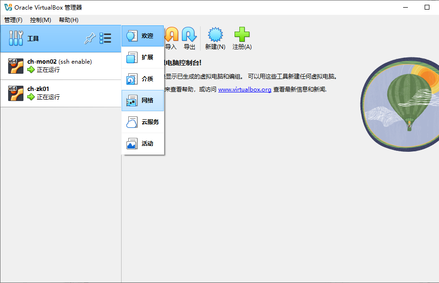The height and width of the screenshot is (283, 439).
Task: Click the 注册(A) green plus icon
Action: 242,34
